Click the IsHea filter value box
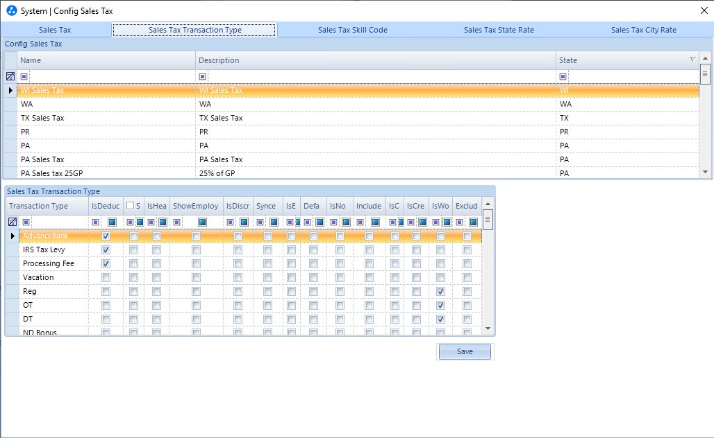714x438 pixels. click(x=163, y=222)
